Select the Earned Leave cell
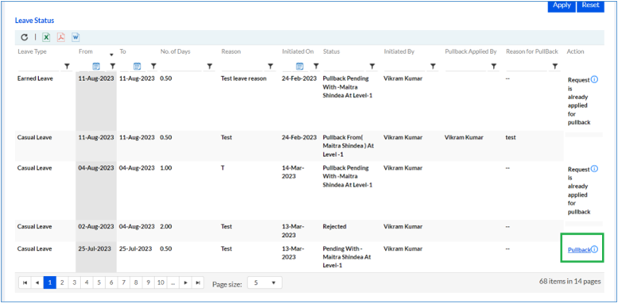Viewport: 618px width, 303px height. point(35,79)
